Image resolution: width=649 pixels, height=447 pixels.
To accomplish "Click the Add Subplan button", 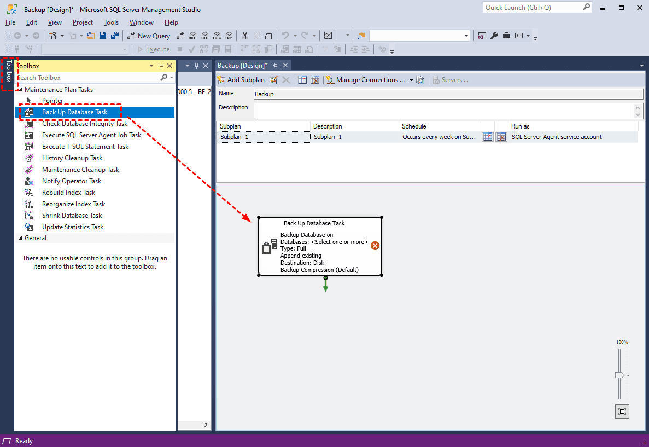I will click(241, 80).
